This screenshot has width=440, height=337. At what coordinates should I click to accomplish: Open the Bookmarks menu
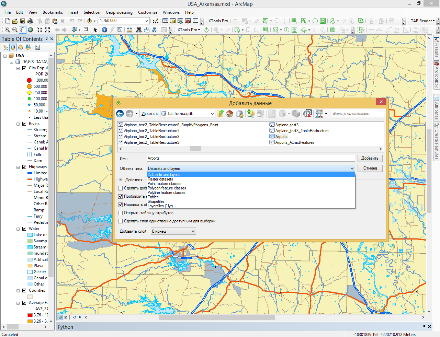tap(53, 12)
